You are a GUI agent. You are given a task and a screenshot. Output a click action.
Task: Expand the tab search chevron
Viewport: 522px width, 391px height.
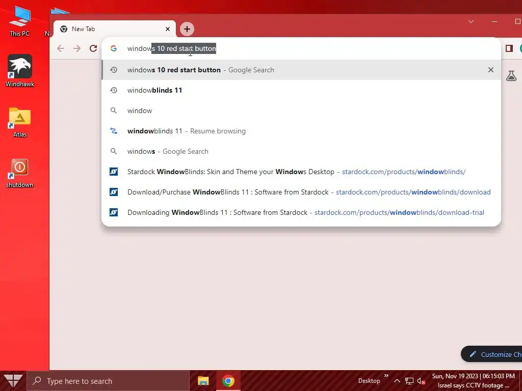(x=471, y=21)
